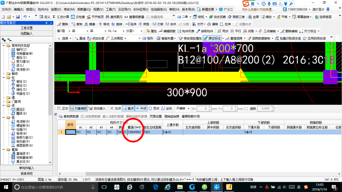Click the save disk icon
The image size is (342, 192).
(18, 17)
